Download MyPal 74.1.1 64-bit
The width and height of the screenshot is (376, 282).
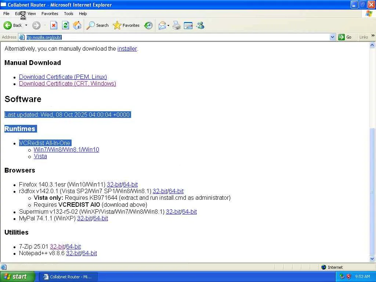(x=101, y=218)
